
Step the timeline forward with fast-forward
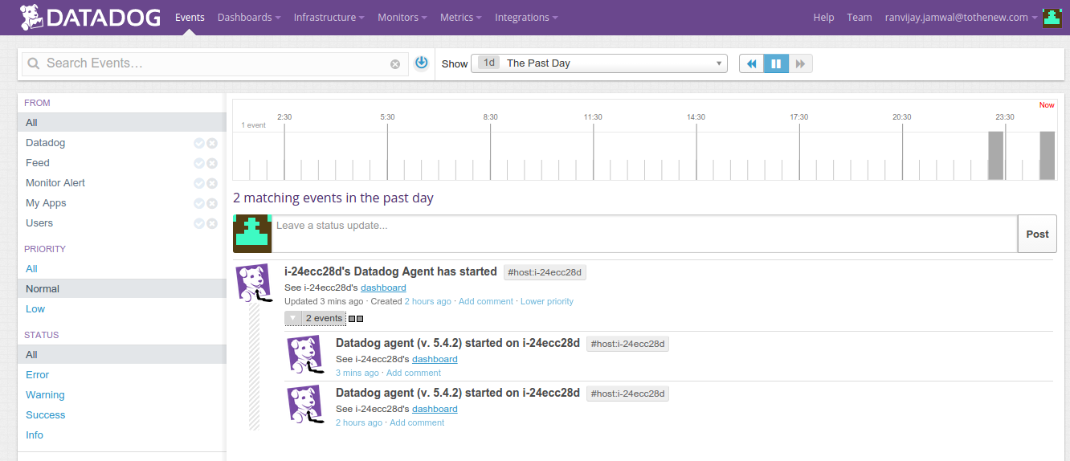pyautogui.click(x=800, y=63)
